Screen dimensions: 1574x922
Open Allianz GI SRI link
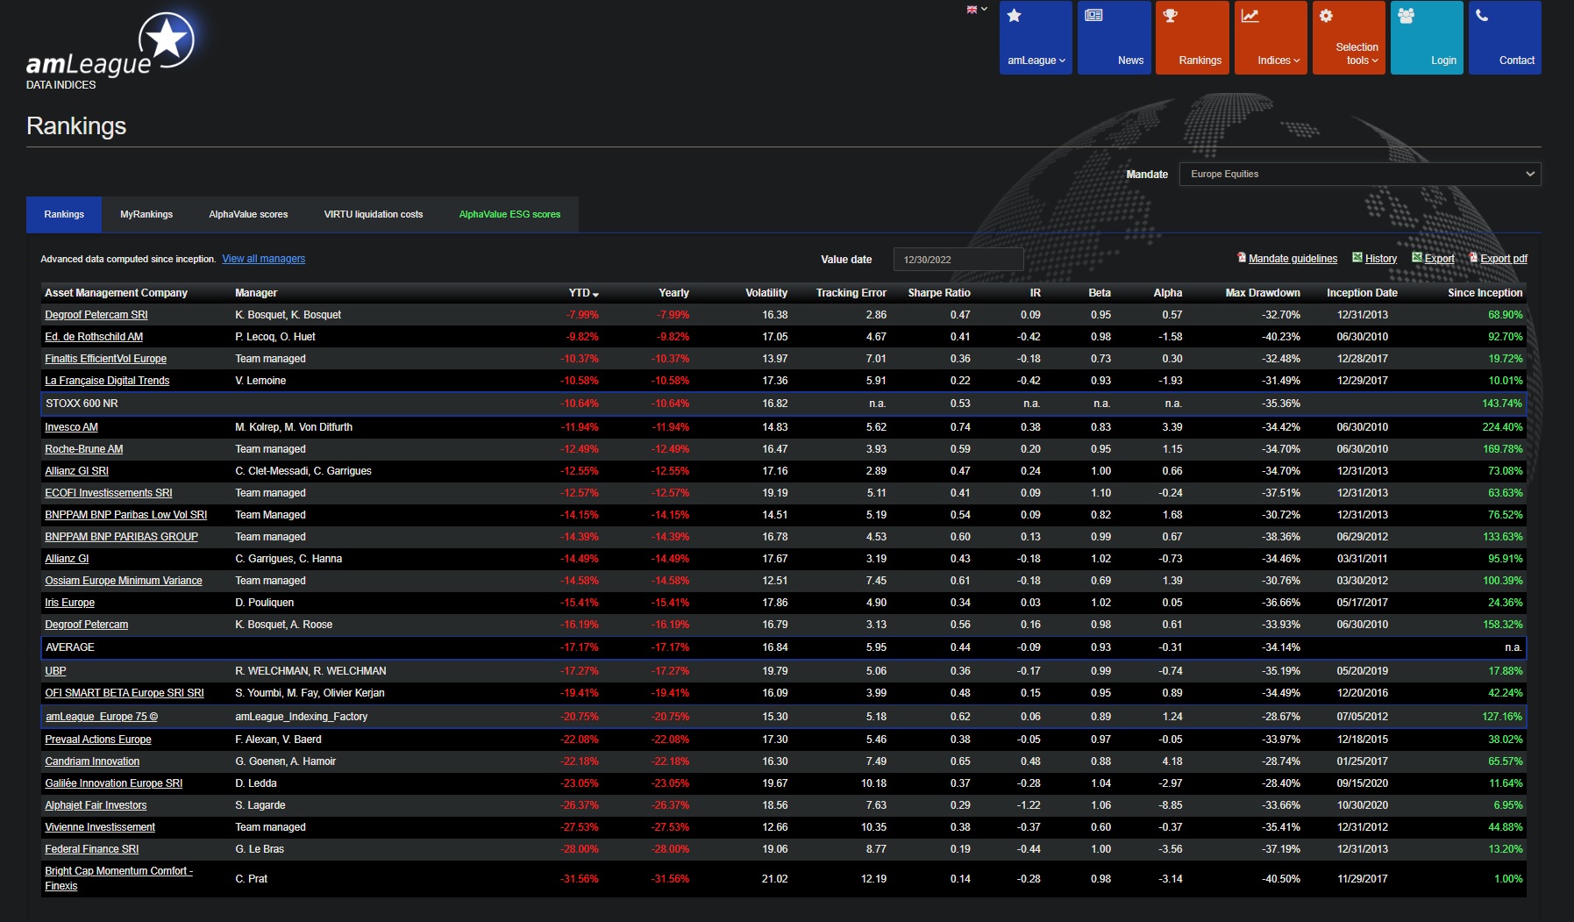(76, 471)
